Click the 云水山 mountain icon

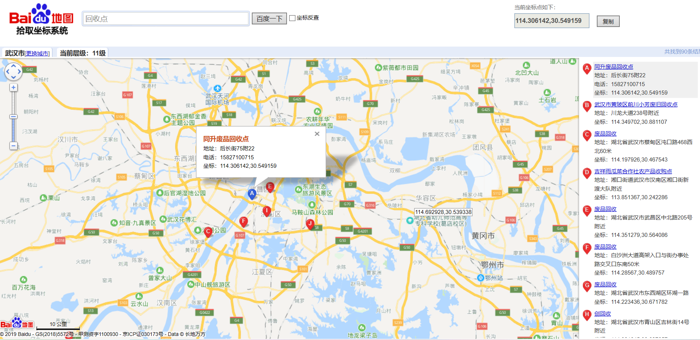click(139, 296)
